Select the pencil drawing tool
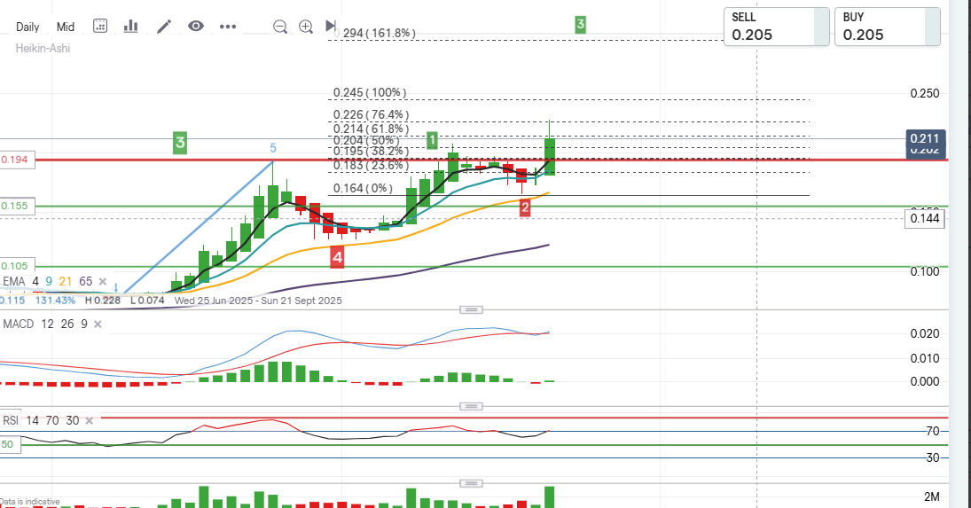 tap(164, 27)
